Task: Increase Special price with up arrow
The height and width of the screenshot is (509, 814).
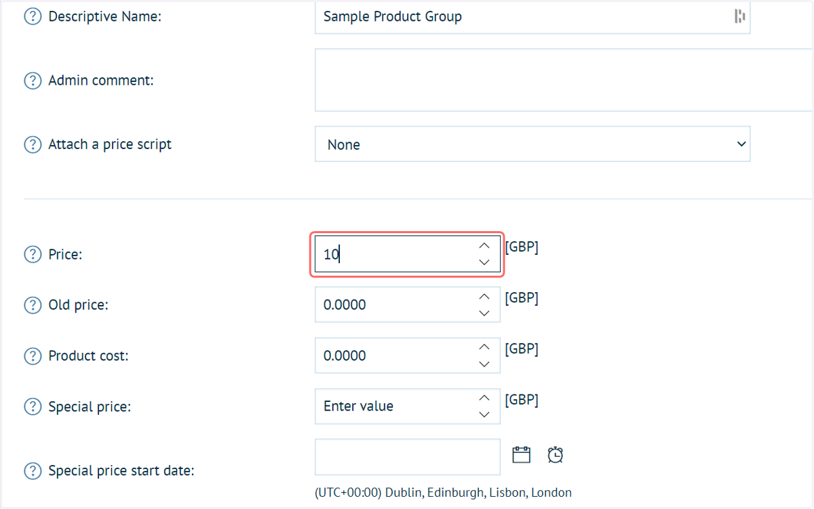Action: pos(484,398)
